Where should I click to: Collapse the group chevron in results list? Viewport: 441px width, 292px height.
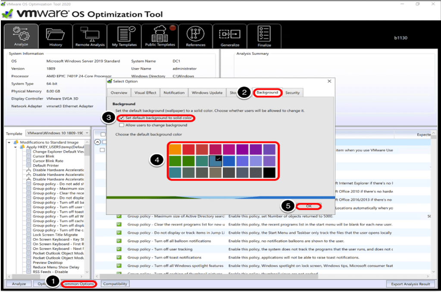coord(97,142)
